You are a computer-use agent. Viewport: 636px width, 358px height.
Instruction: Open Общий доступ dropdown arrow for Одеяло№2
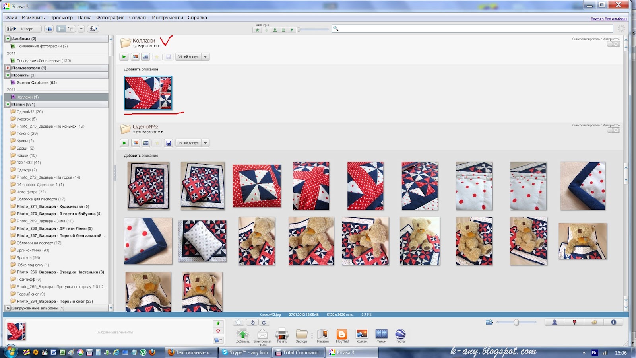point(206,143)
